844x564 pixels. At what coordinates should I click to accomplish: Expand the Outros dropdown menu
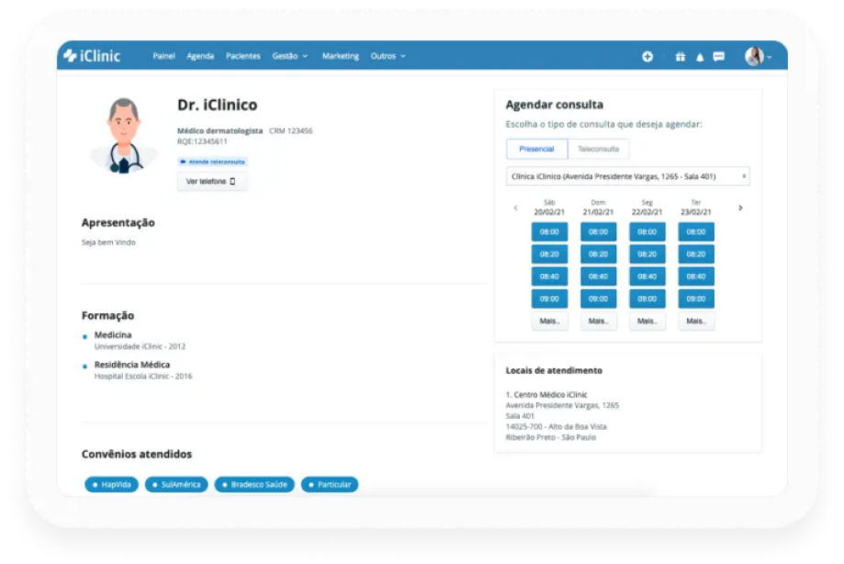(x=388, y=56)
